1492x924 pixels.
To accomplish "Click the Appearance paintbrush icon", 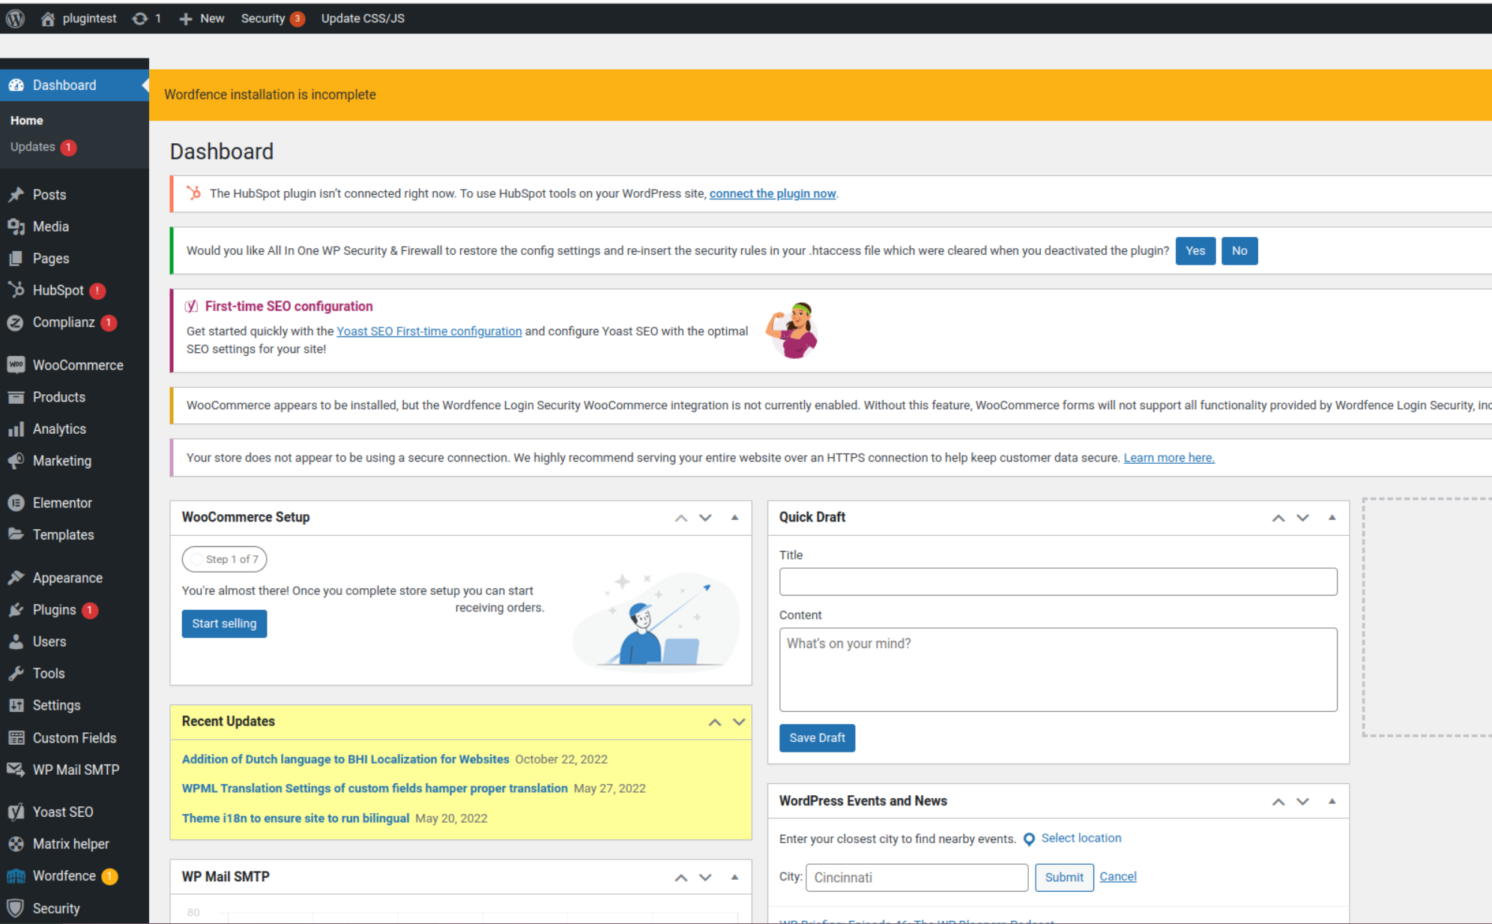I will [16, 578].
